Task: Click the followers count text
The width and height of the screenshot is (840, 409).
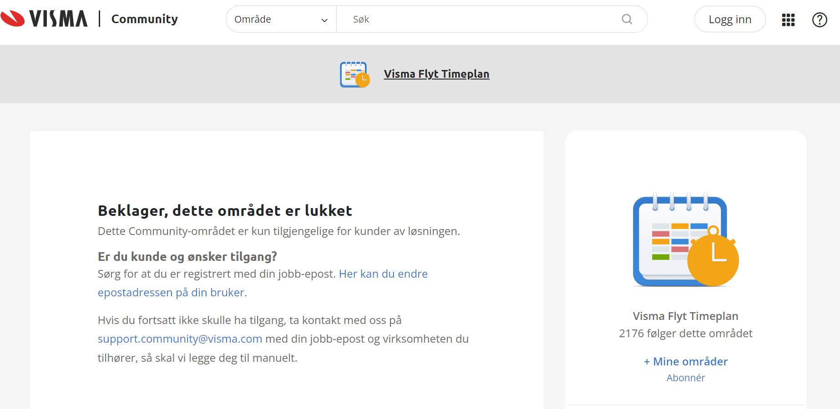Action: click(685, 333)
